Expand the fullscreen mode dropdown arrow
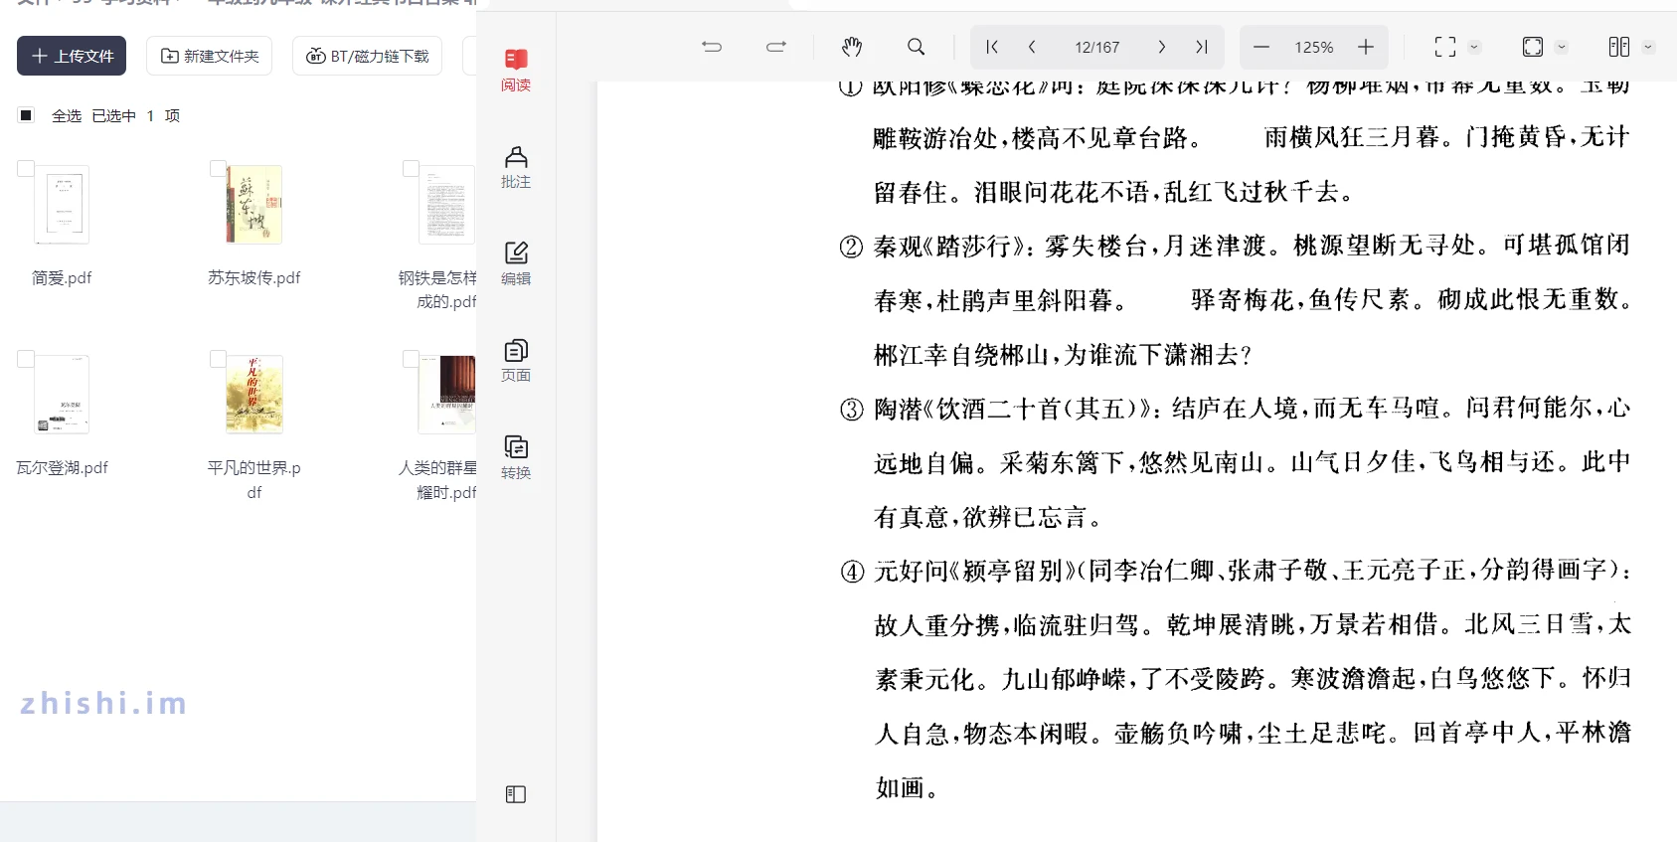 tap(1475, 47)
